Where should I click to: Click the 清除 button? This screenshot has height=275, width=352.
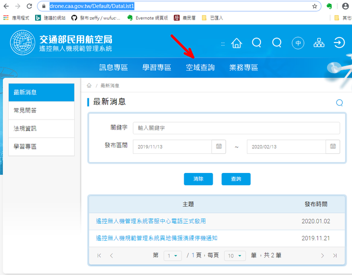click(198, 179)
